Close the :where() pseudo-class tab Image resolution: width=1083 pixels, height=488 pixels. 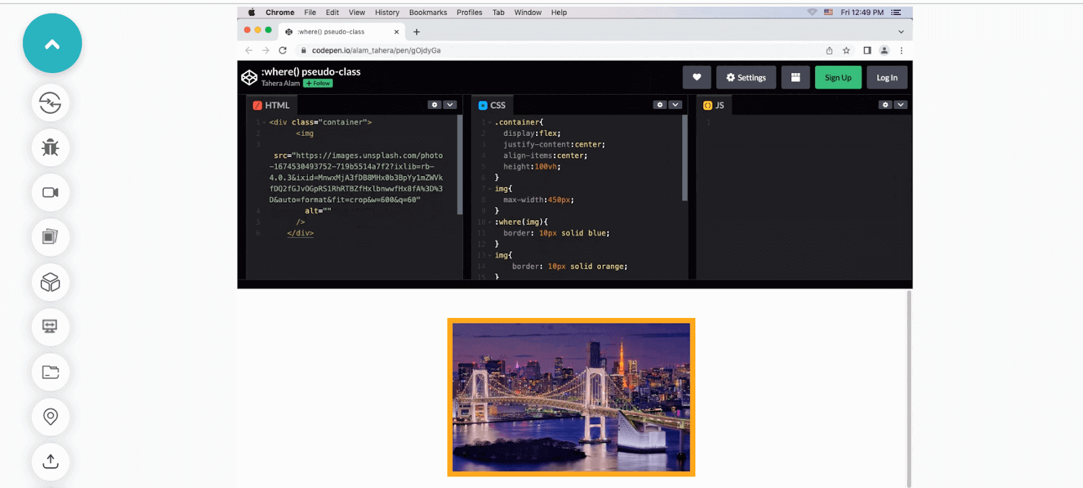[x=397, y=32]
